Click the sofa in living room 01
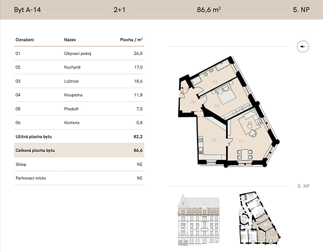The height and width of the screenshot is (252, 323). coord(251,114)
